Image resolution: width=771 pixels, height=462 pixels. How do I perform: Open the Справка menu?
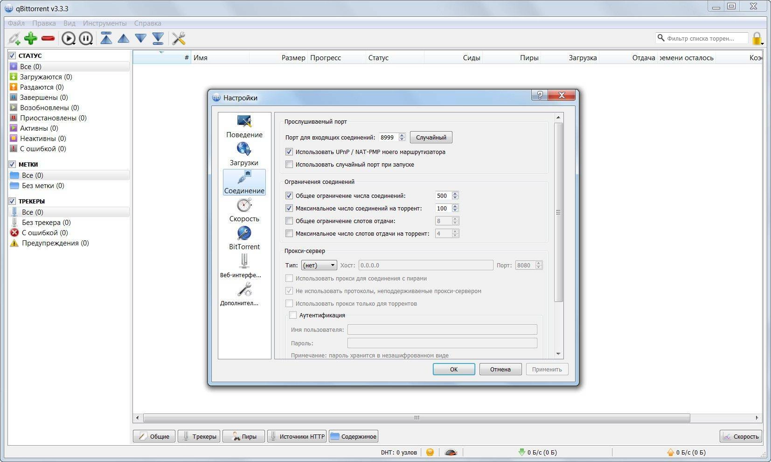[147, 23]
